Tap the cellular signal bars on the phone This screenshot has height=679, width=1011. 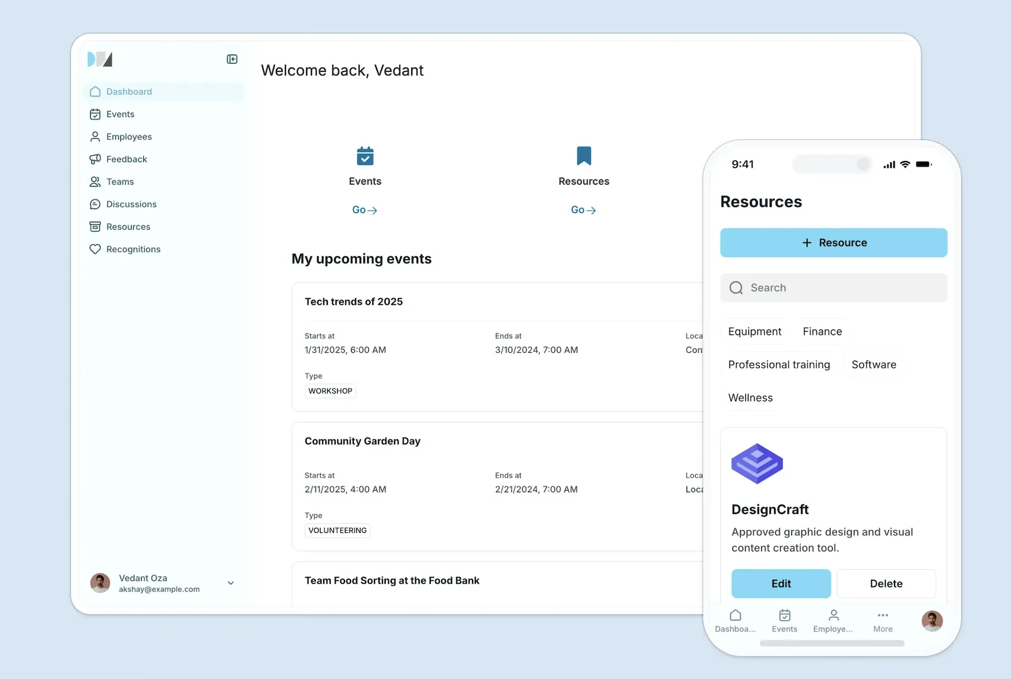[890, 164]
